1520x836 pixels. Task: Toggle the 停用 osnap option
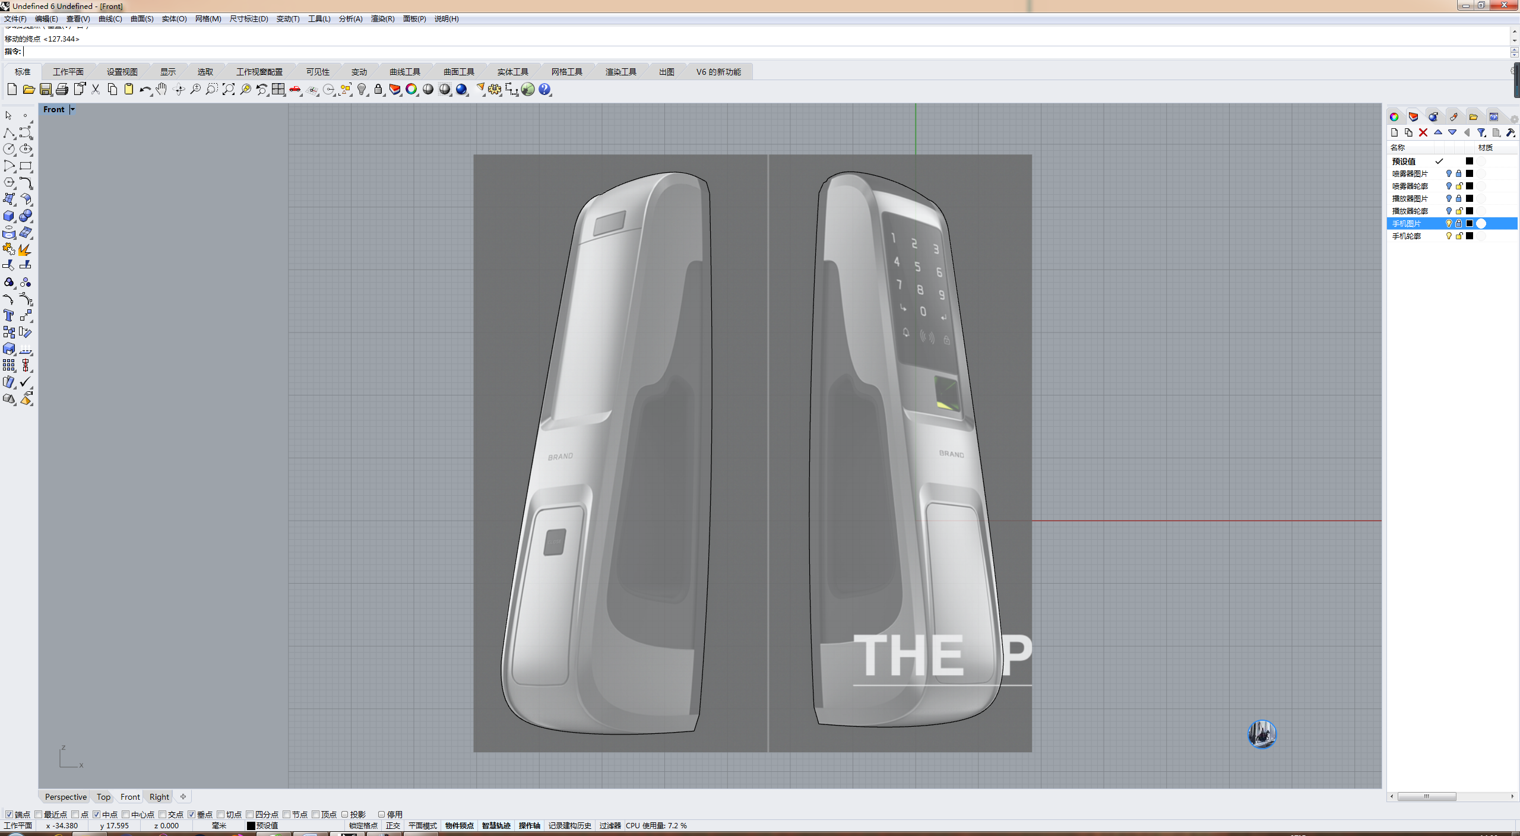click(x=382, y=814)
